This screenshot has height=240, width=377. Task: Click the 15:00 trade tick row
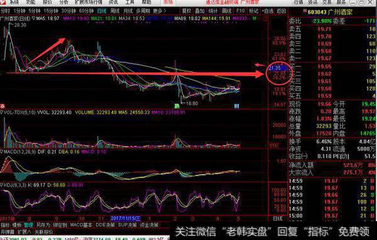[x=332, y=215]
